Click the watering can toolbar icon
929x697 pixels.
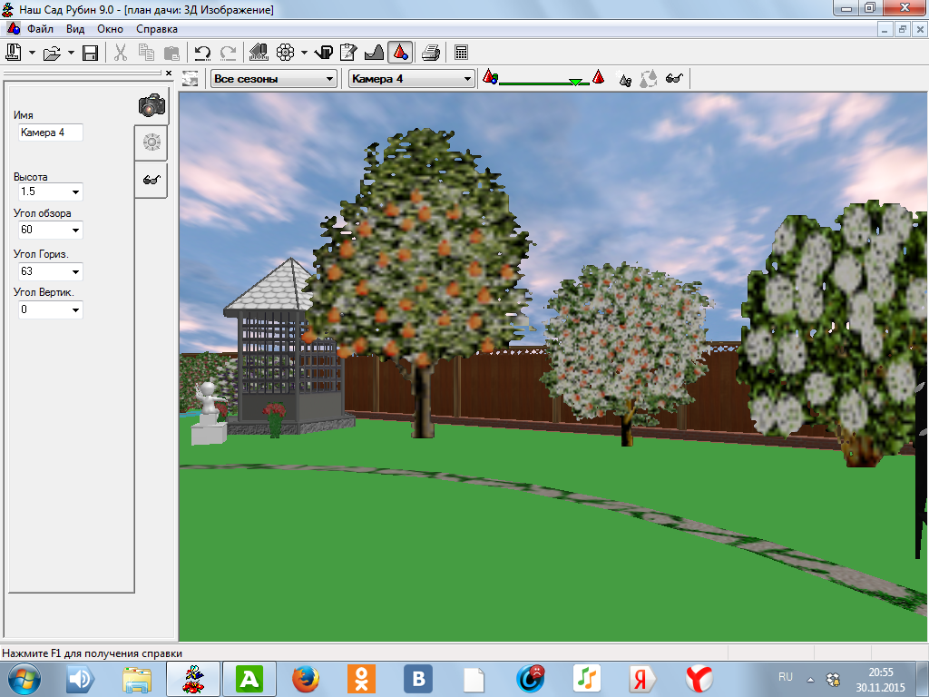tap(324, 53)
